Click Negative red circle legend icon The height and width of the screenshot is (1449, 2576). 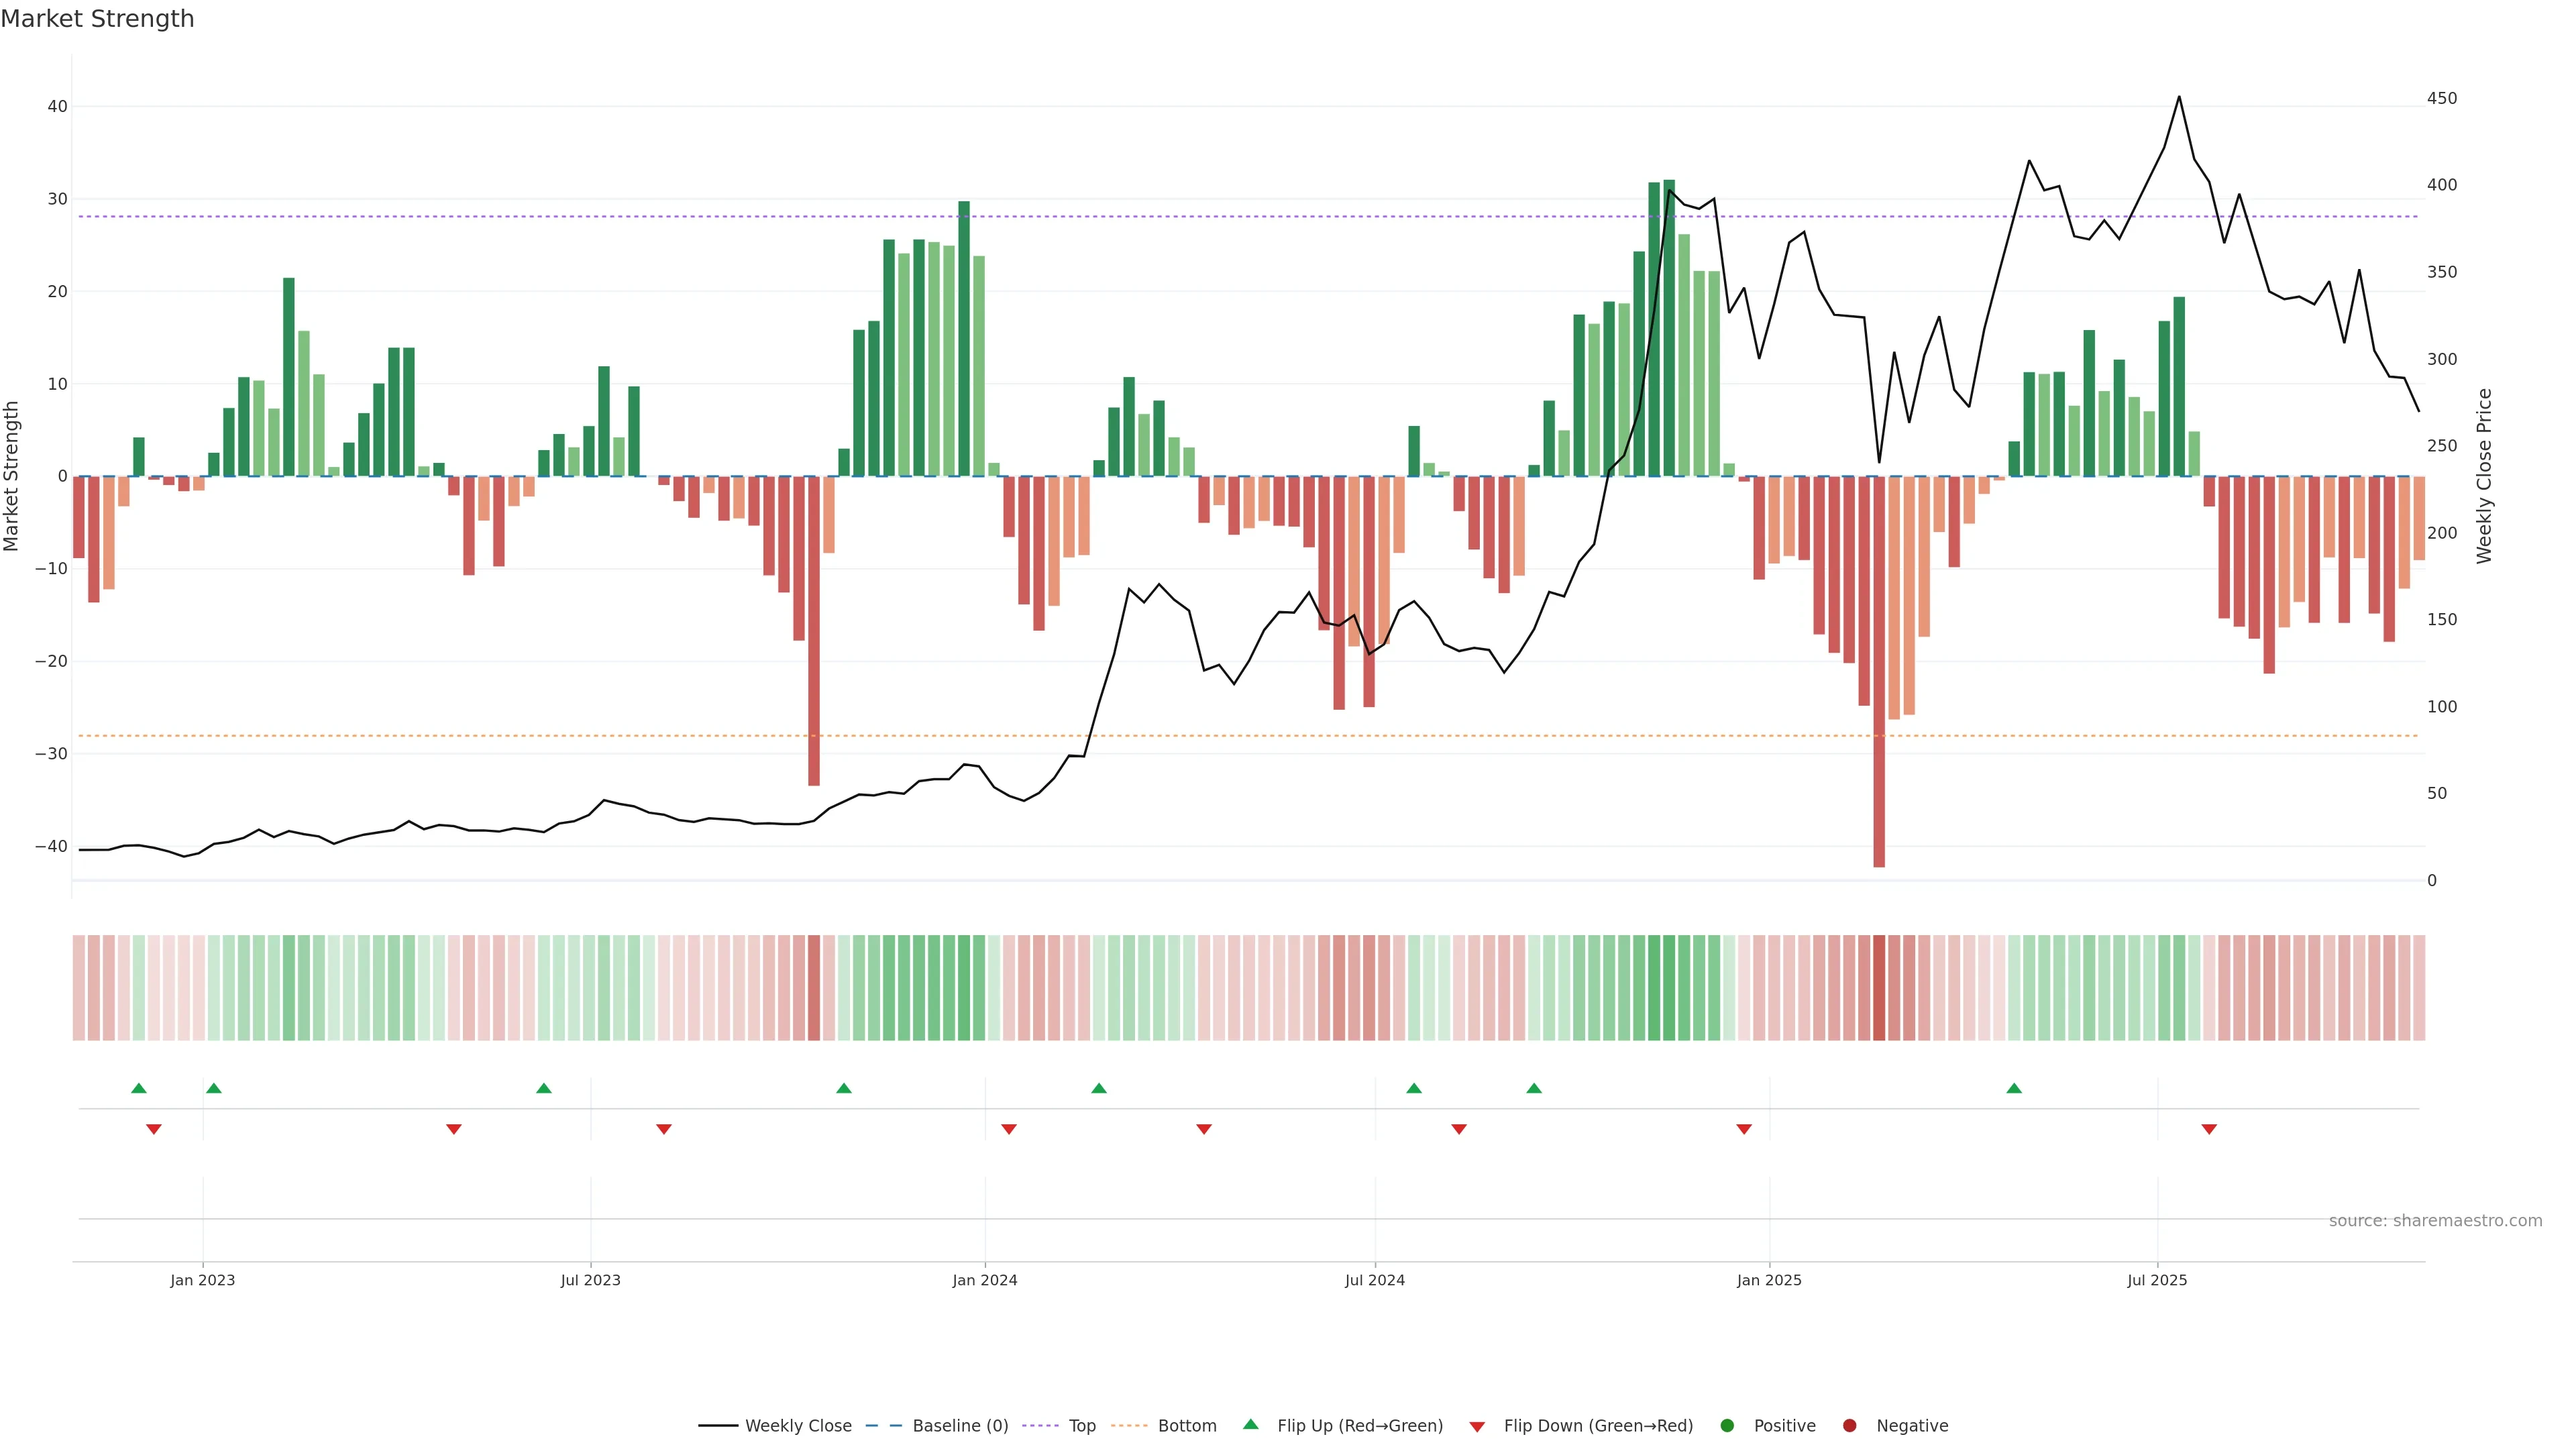pyautogui.click(x=1849, y=1426)
